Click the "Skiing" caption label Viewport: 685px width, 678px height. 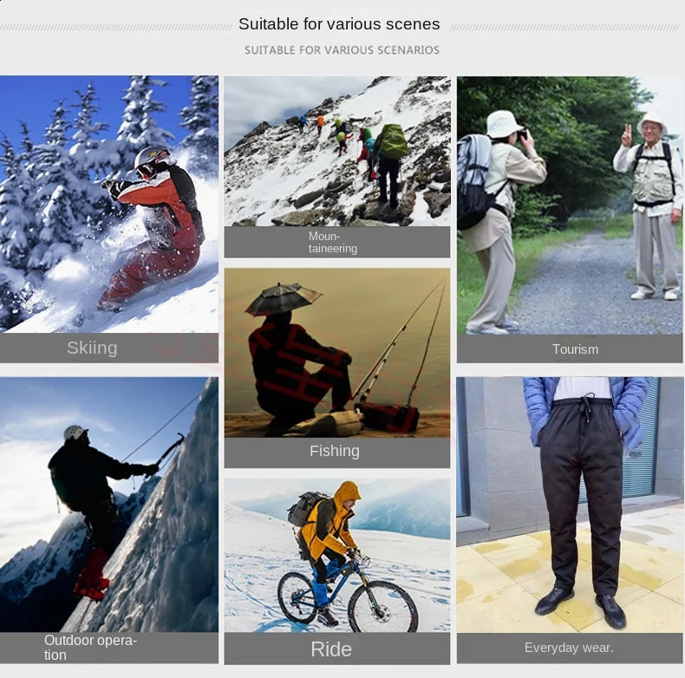click(x=92, y=348)
